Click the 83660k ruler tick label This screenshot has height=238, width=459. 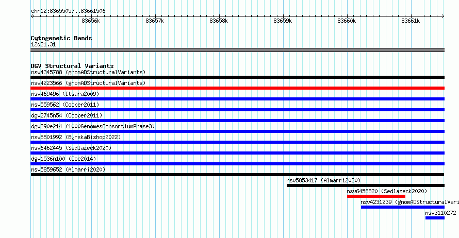347,21
